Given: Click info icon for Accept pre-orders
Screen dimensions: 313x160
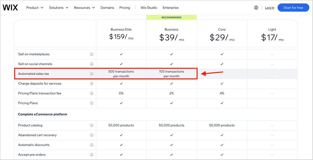Looking at the screenshot, I should click(x=92, y=154).
